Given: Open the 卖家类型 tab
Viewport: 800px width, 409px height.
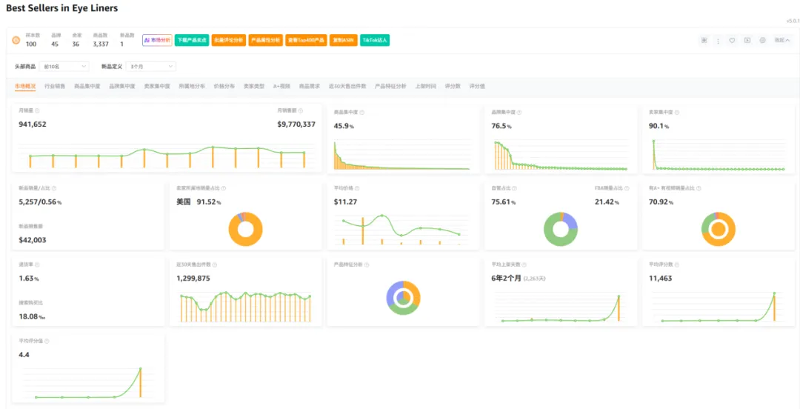Looking at the screenshot, I should 253,86.
